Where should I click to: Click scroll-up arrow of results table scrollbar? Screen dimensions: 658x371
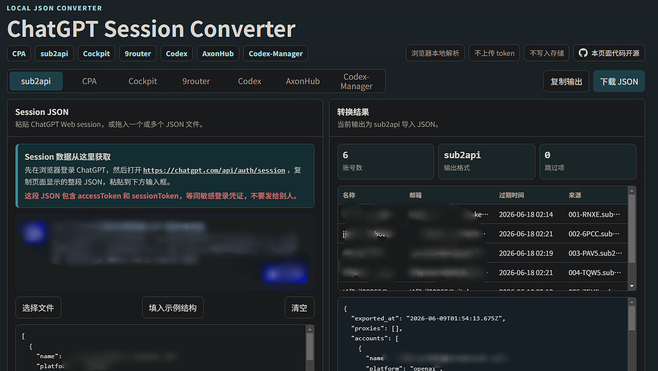pos(631,191)
